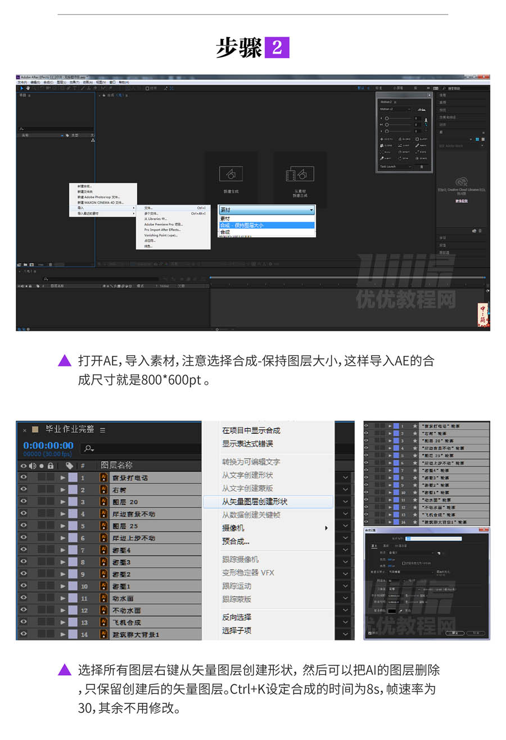Click AI file icon of layer number 14
Viewport: 506px width, 740px height.
point(103,634)
